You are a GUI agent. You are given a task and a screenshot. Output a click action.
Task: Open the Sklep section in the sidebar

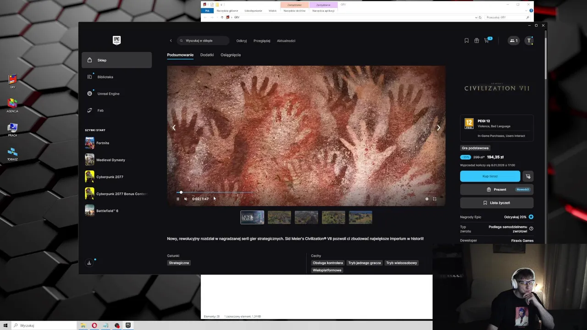[x=116, y=60]
